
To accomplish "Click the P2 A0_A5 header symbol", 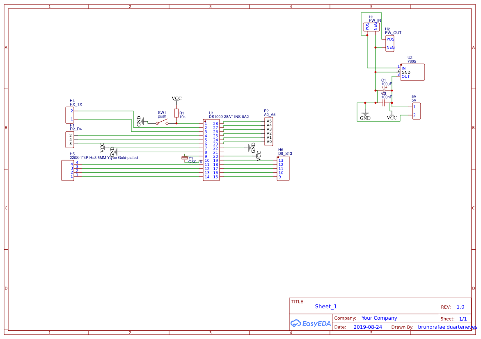I will [269, 131].
